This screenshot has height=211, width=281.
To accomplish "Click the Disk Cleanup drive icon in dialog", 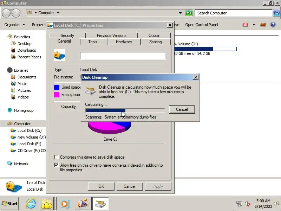I will click(x=91, y=91).
